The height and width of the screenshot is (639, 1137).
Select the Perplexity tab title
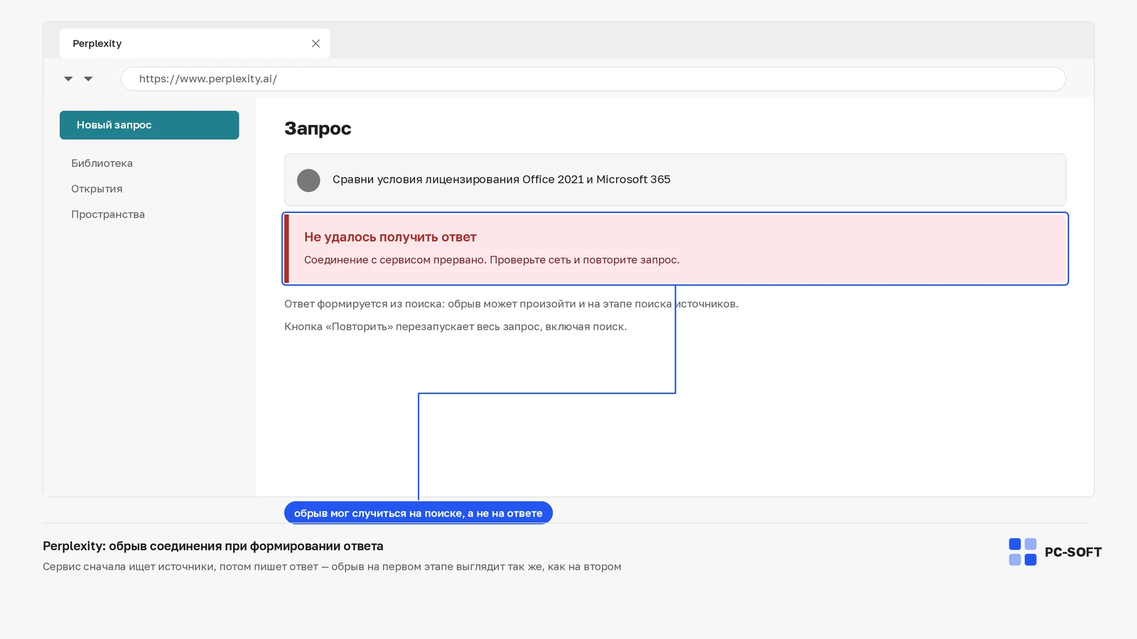pyautogui.click(x=97, y=43)
